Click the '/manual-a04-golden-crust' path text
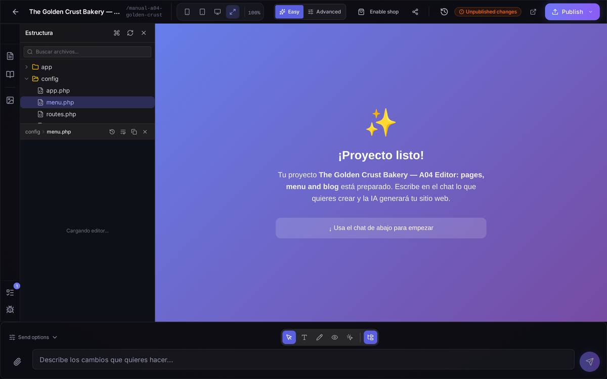The image size is (607, 379). coord(144,12)
